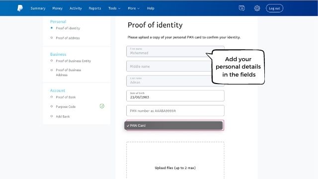The image size is (318, 179).
Task: Go to the Summary tab
Action: (38, 8)
